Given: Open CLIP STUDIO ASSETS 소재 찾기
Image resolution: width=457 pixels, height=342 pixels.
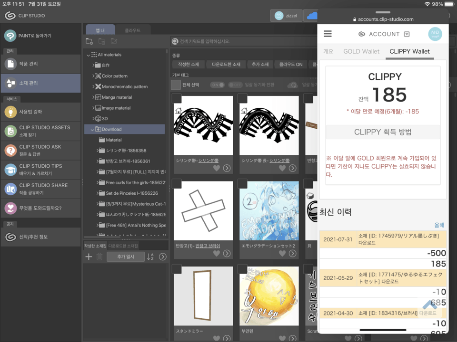Looking at the screenshot, I should point(40,131).
